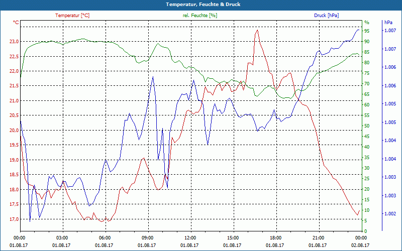Click the '17,0' temperature axis value
402x251 pixels.
coord(15,219)
